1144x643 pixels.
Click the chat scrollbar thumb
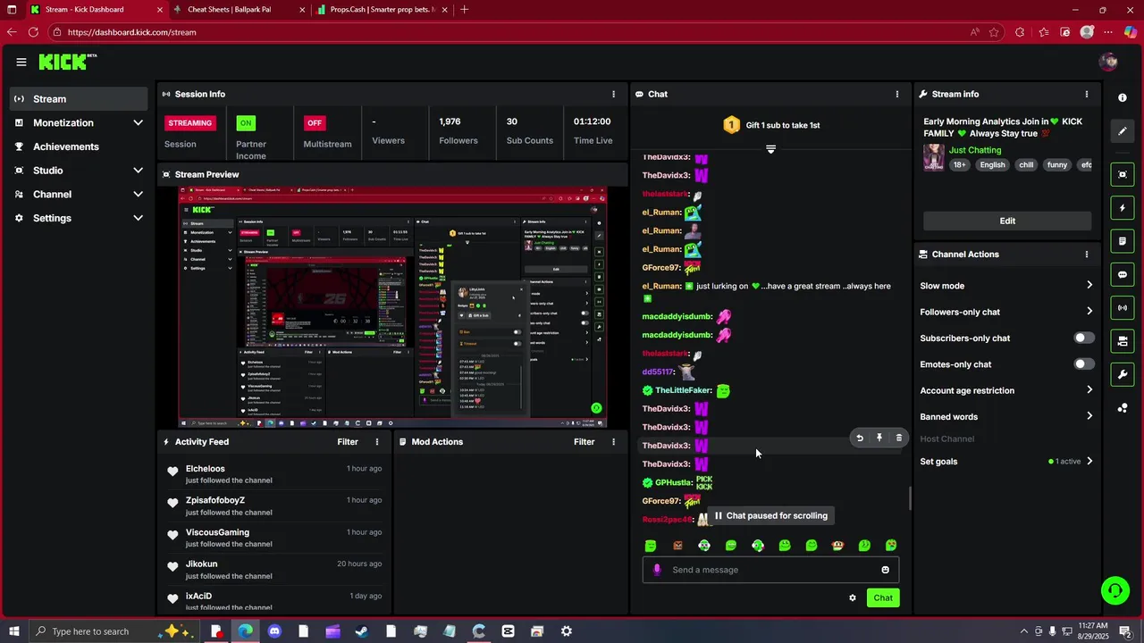pos(910,498)
